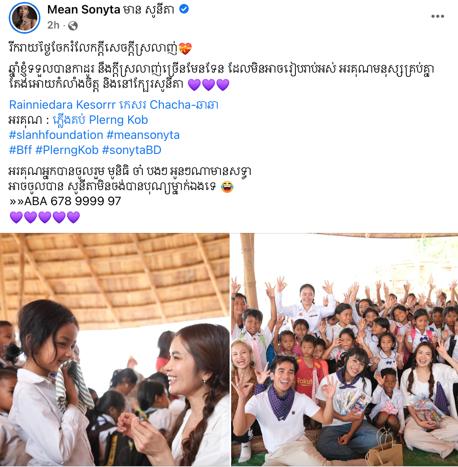Open the Chacha tagged profile link
The width and height of the screenshot is (458, 467).
(x=184, y=105)
